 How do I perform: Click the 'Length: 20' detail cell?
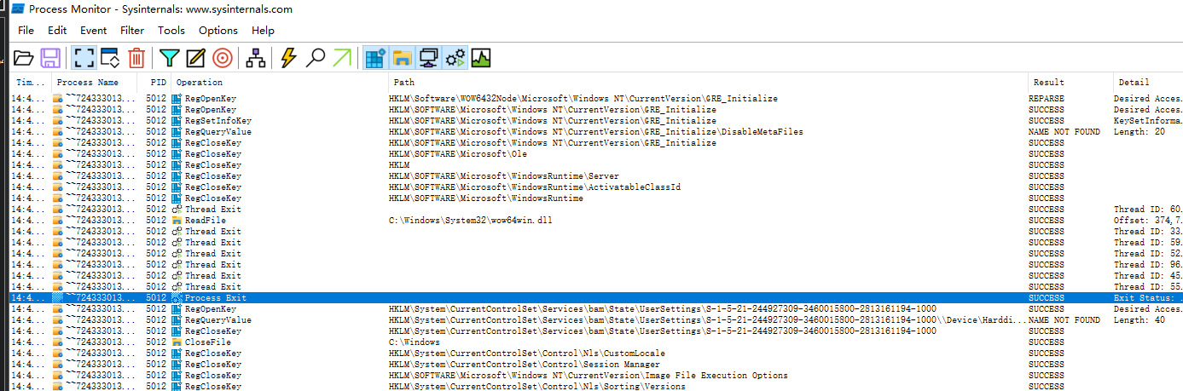tap(1140, 132)
